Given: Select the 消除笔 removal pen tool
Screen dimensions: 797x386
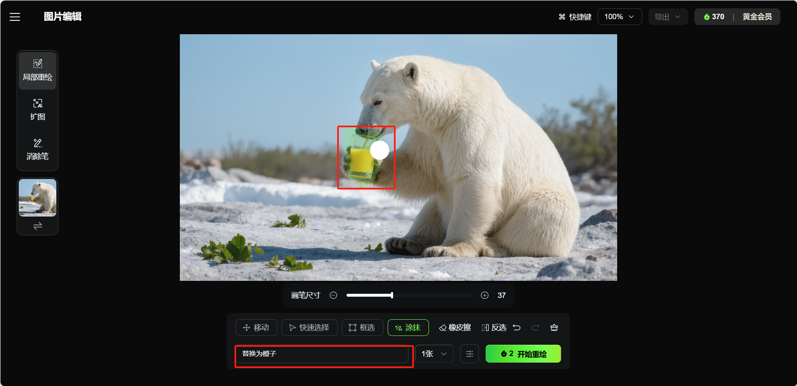Looking at the screenshot, I should coord(38,149).
